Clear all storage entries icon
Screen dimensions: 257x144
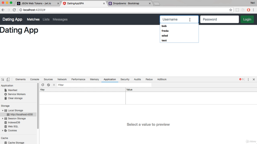[x=49, y=85]
